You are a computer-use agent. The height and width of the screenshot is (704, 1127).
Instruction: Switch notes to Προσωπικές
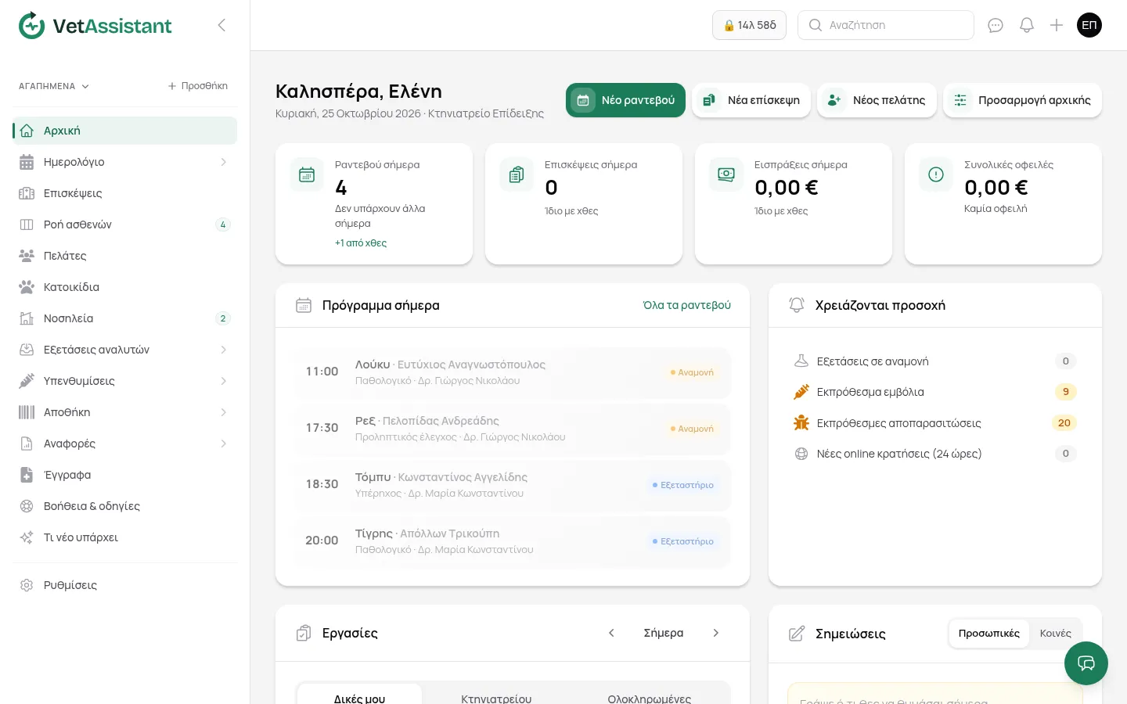point(989,634)
